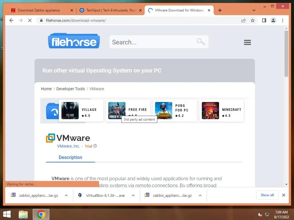
Task: Open the Developer Tools breadcrumb link
Action: click(x=71, y=89)
